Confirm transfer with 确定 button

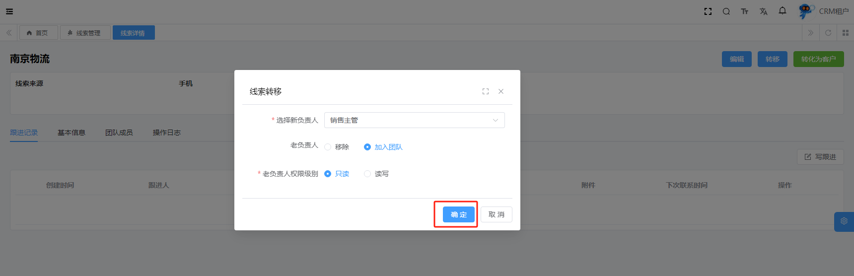(458, 214)
